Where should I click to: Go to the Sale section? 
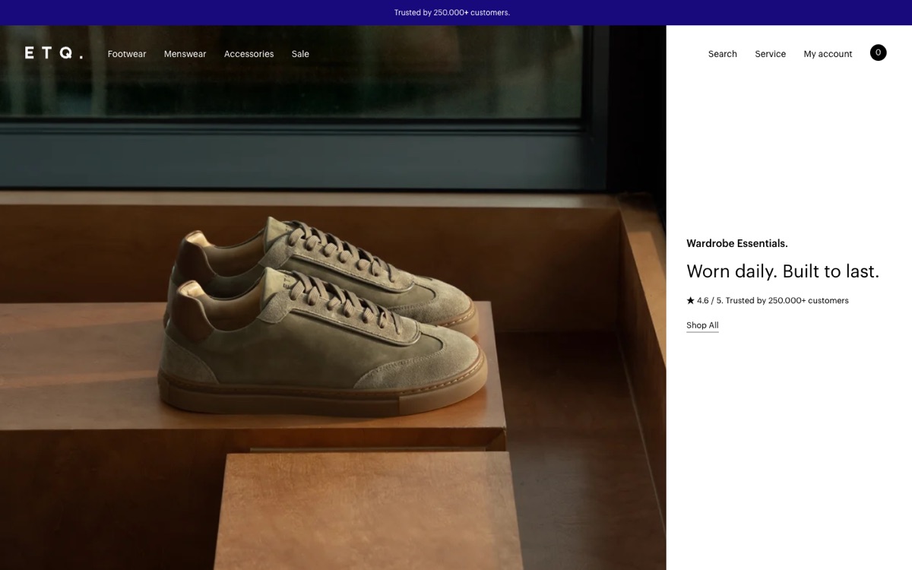click(300, 54)
